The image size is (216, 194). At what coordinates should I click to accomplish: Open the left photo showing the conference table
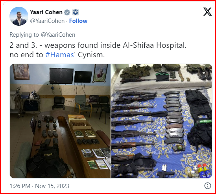point(60,121)
